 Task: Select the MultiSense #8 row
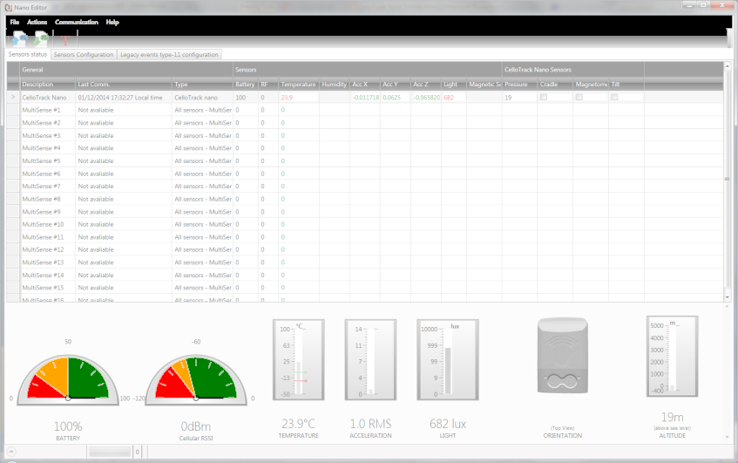365,199
